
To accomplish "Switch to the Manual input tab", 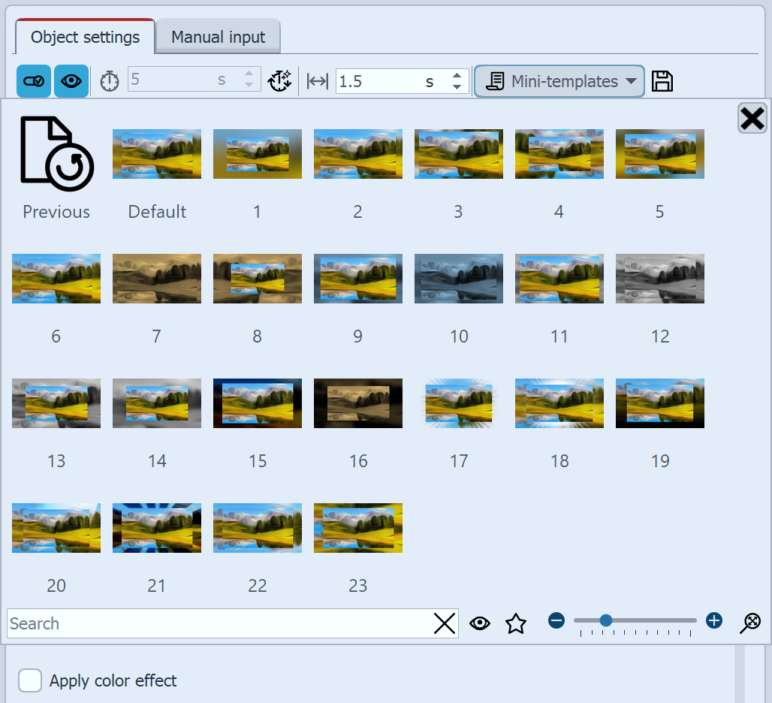I will point(218,37).
